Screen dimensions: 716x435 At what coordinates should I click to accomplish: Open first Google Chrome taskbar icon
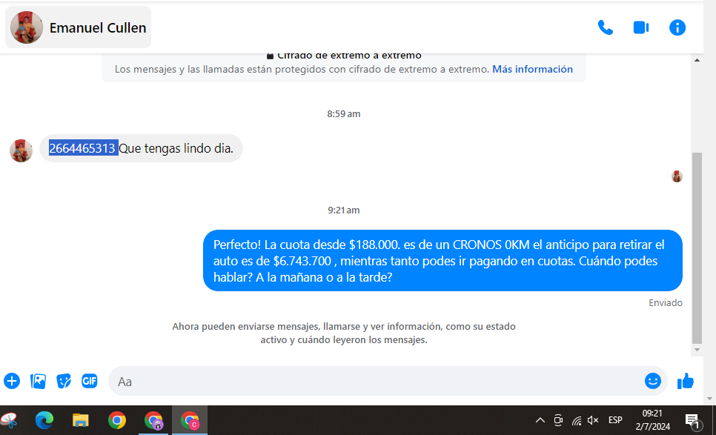(117, 420)
